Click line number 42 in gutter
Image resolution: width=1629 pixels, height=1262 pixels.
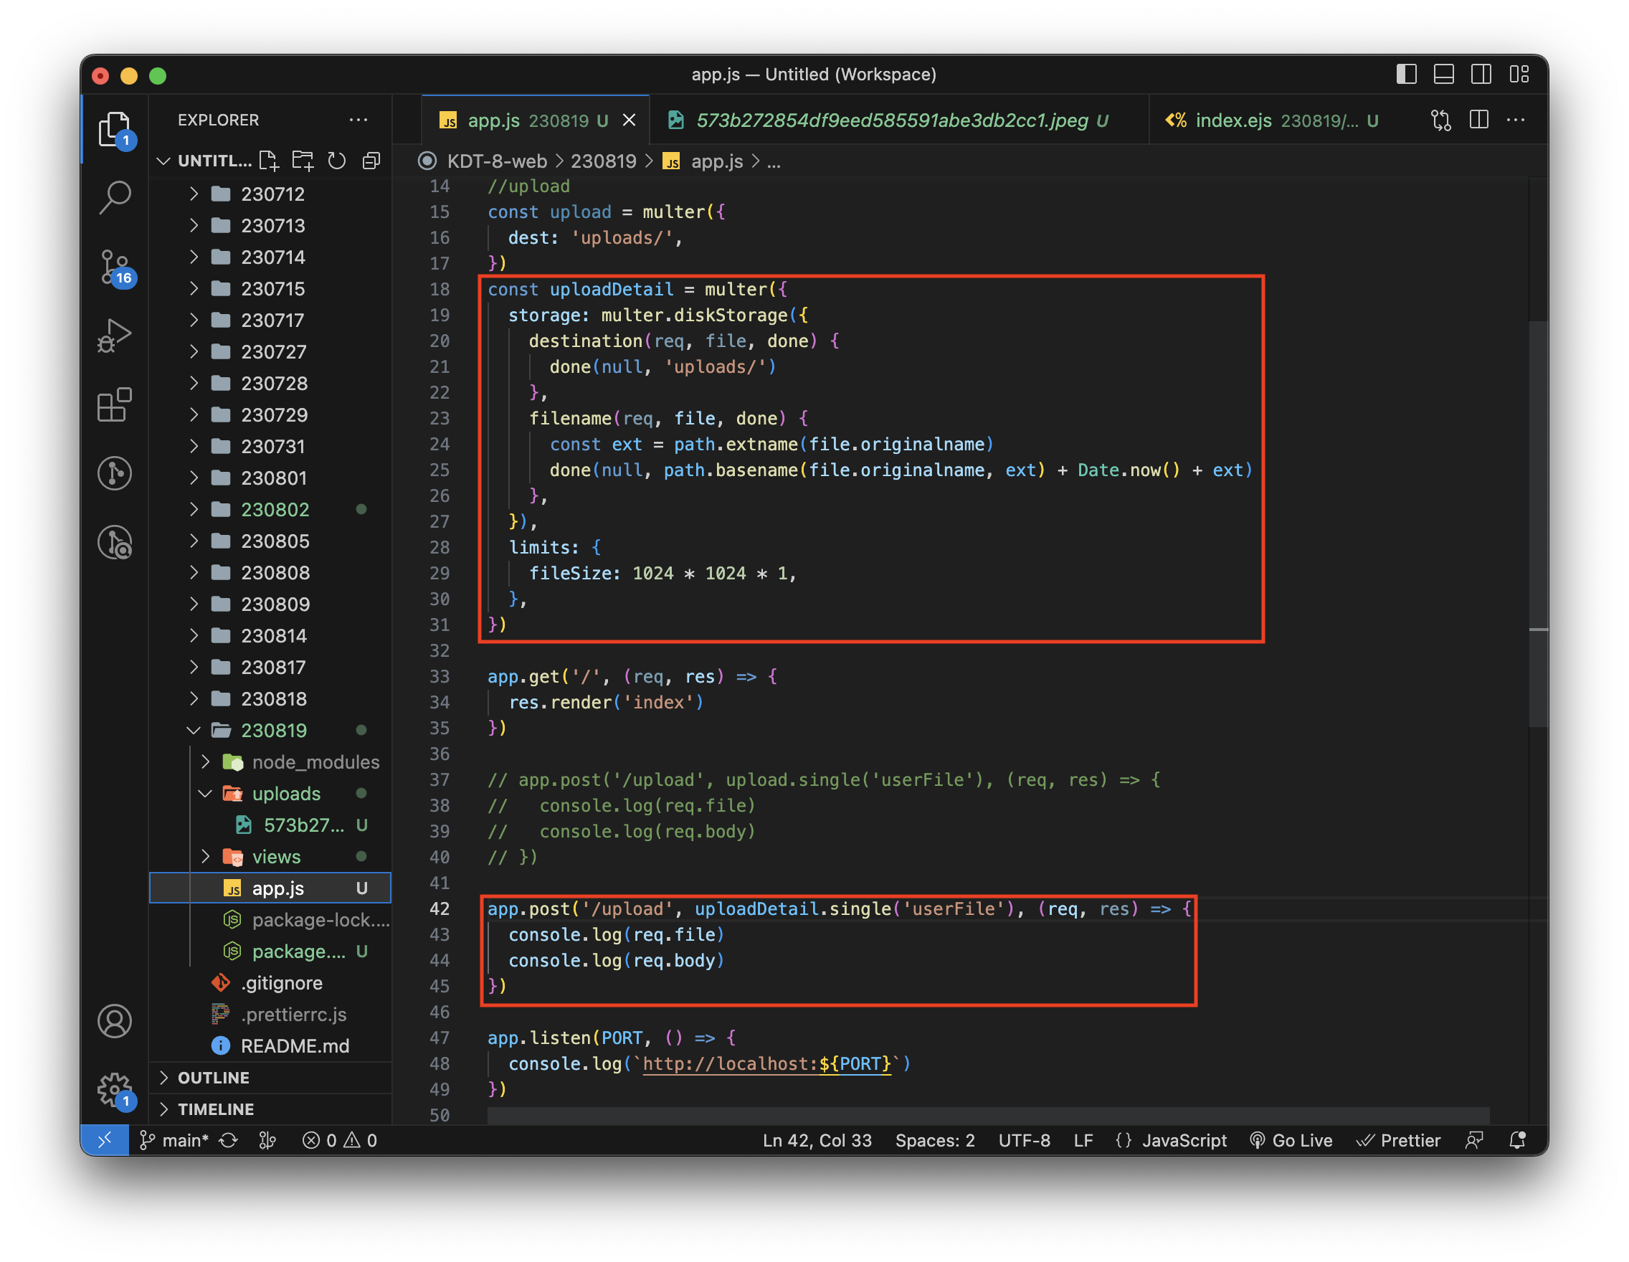pyautogui.click(x=440, y=908)
